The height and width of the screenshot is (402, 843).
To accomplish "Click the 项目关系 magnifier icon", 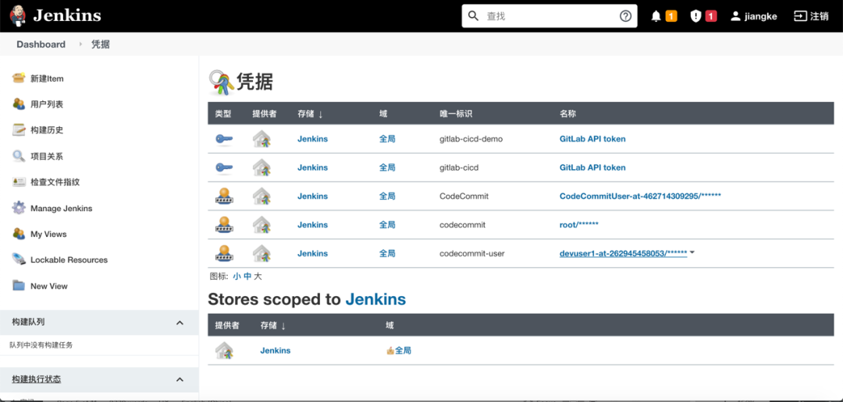I will (x=19, y=156).
